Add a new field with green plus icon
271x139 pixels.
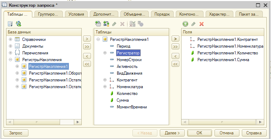tap(185, 24)
